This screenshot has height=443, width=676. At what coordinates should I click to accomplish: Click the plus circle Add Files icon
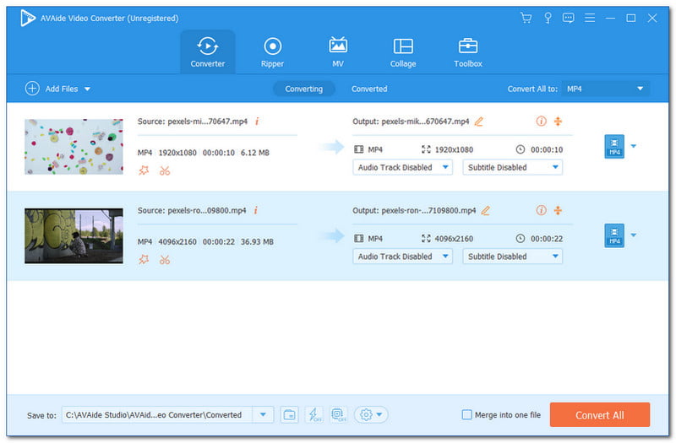click(x=32, y=89)
